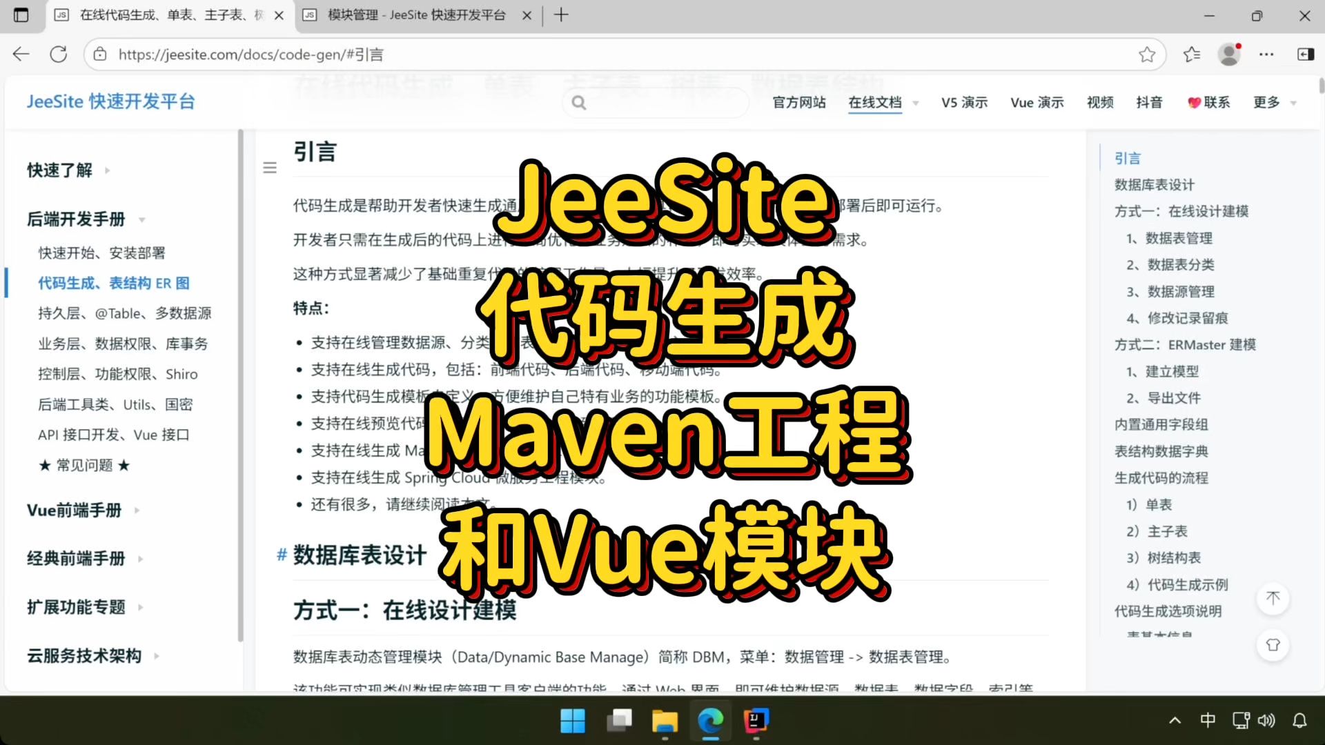Collapse 后端开发手册 sidebar section
Viewport: 1325px width, 745px height.
pos(86,219)
